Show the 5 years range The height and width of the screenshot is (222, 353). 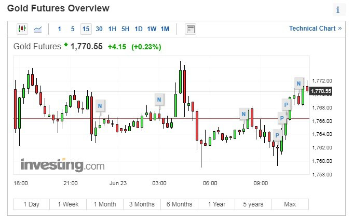tap(253, 204)
